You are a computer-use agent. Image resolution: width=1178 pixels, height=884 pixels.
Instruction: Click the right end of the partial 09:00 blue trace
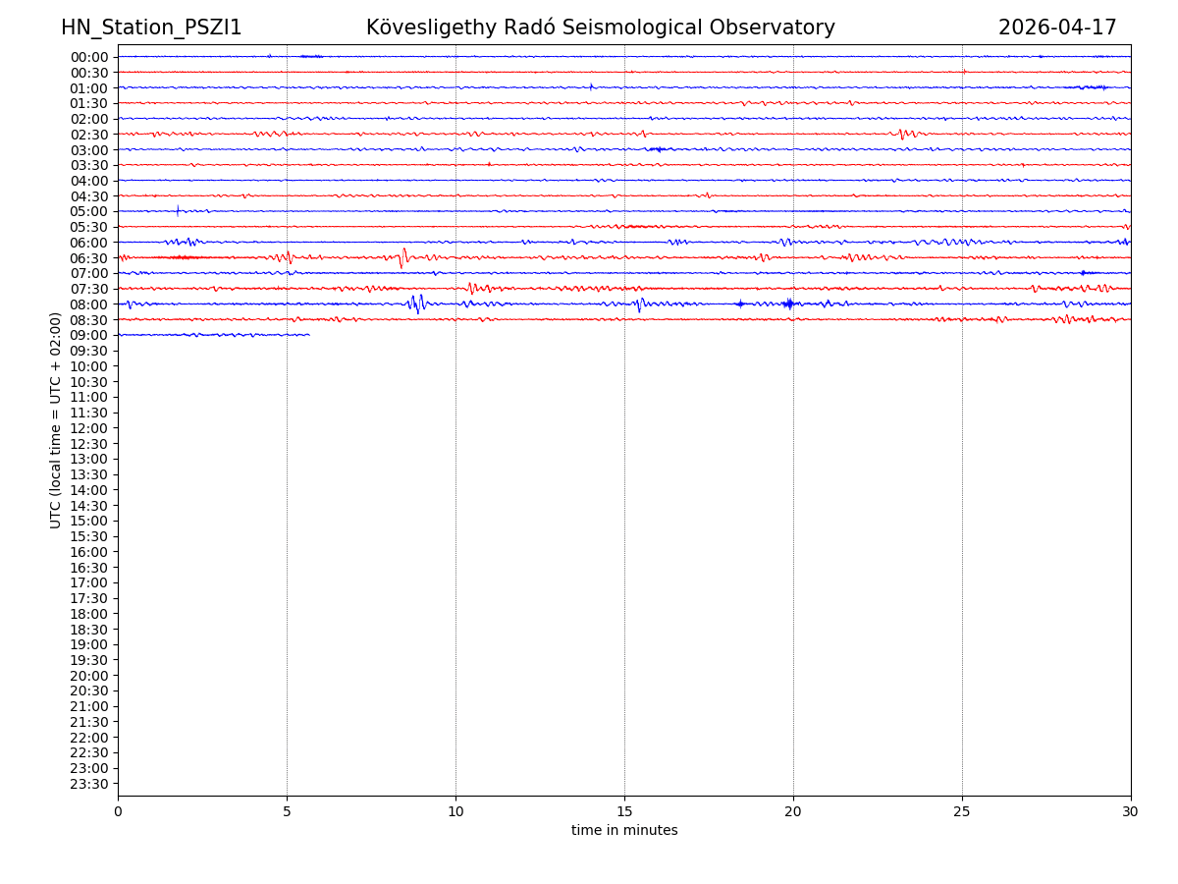(308, 335)
